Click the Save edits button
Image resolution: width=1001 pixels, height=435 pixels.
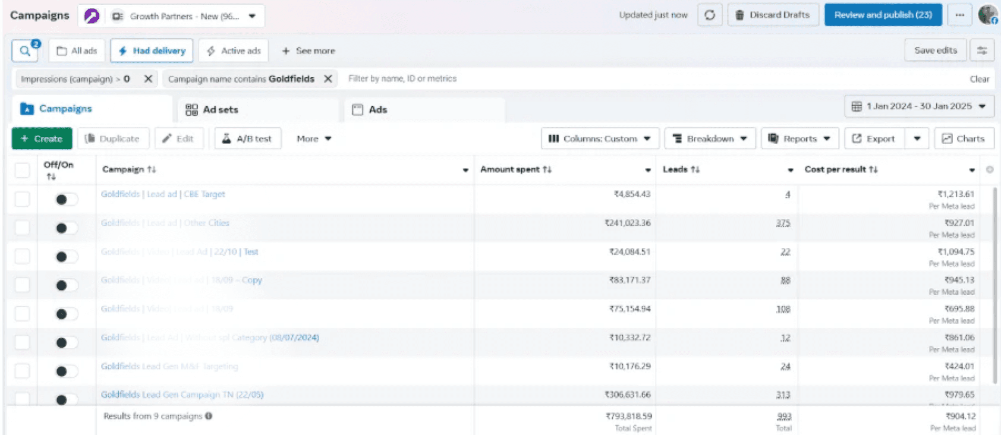point(935,50)
